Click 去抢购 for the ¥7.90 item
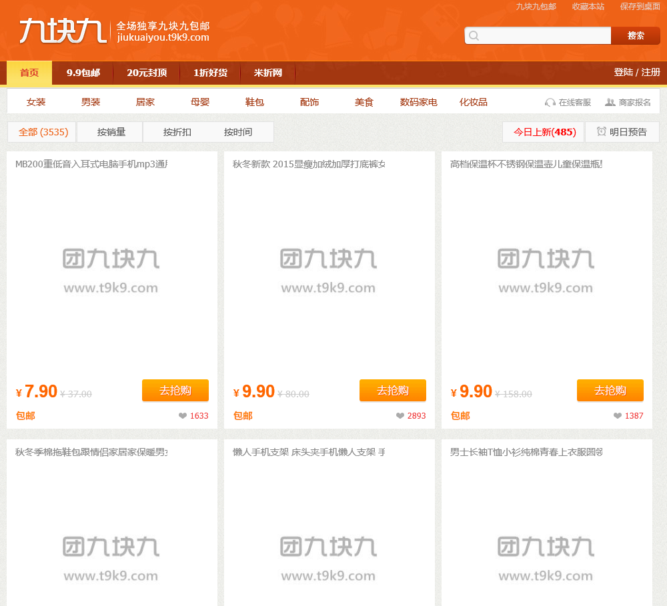Screen dimensions: 667x606 coord(175,391)
